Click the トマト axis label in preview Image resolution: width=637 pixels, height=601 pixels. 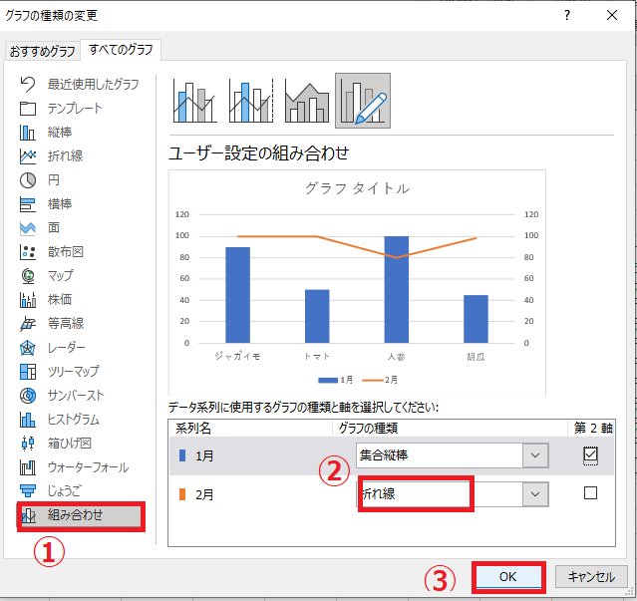(x=317, y=357)
